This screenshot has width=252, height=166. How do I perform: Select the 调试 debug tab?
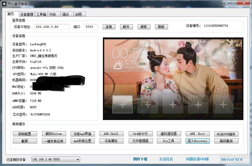pyautogui.click(x=66, y=14)
